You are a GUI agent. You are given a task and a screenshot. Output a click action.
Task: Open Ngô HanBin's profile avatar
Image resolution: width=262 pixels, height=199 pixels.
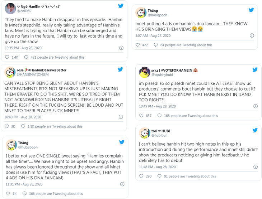click(10, 8)
